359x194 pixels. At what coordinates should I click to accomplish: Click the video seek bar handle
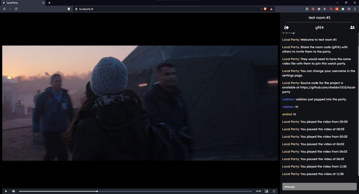click(x=97, y=191)
